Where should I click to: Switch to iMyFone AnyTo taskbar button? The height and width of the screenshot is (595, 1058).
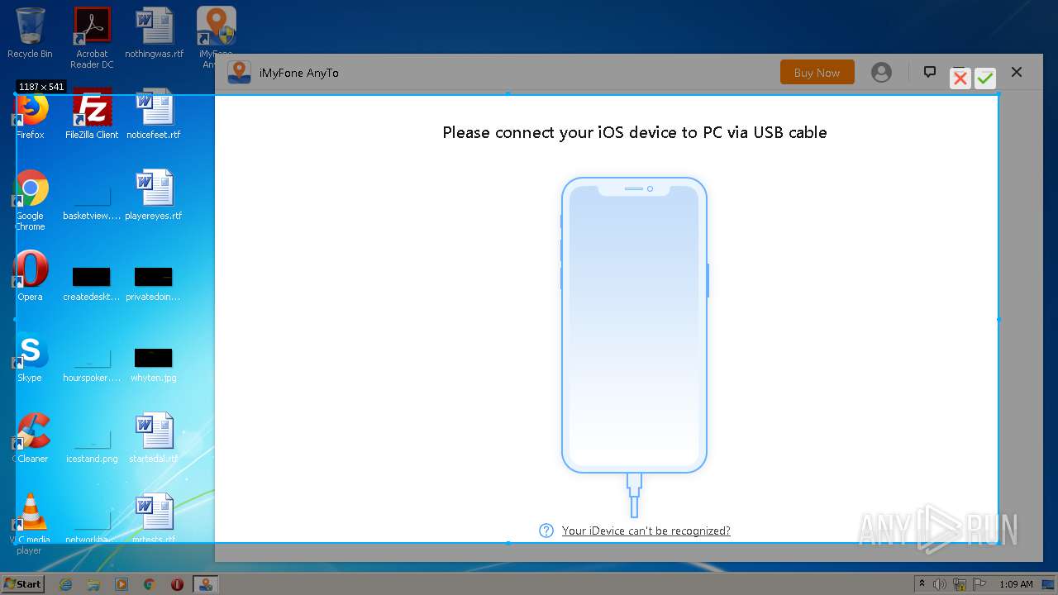(205, 584)
